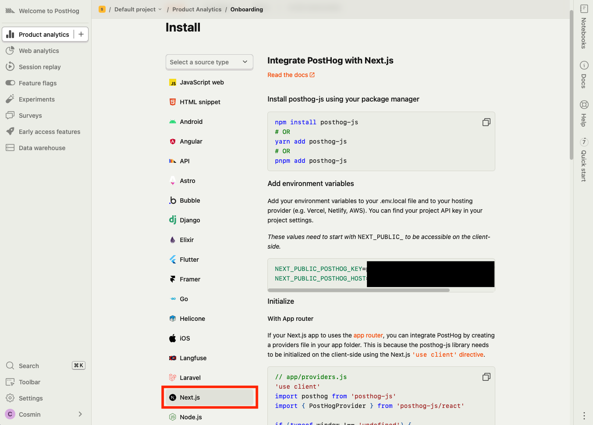
Task: Choose Langfuse source
Action: coord(210,358)
